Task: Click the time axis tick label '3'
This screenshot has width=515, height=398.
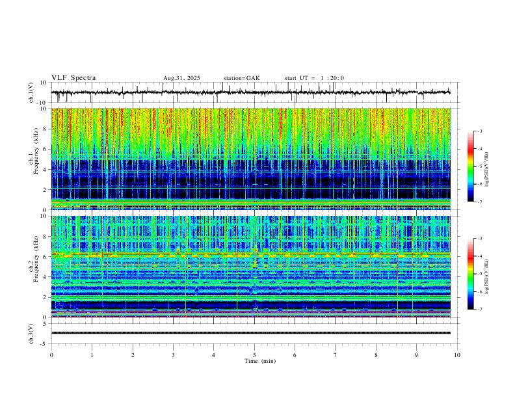Action: [173, 355]
